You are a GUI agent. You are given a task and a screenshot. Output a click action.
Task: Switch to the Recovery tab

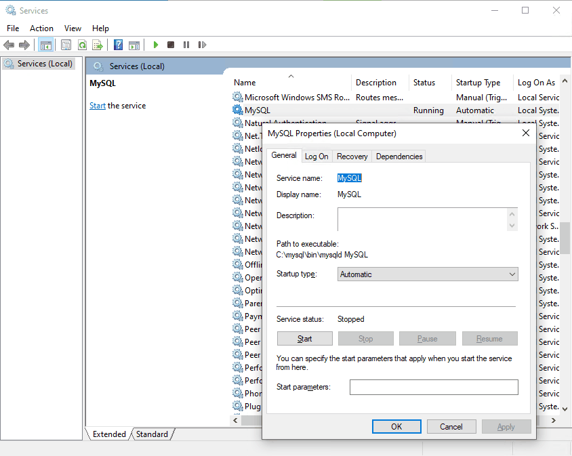[352, 157]
